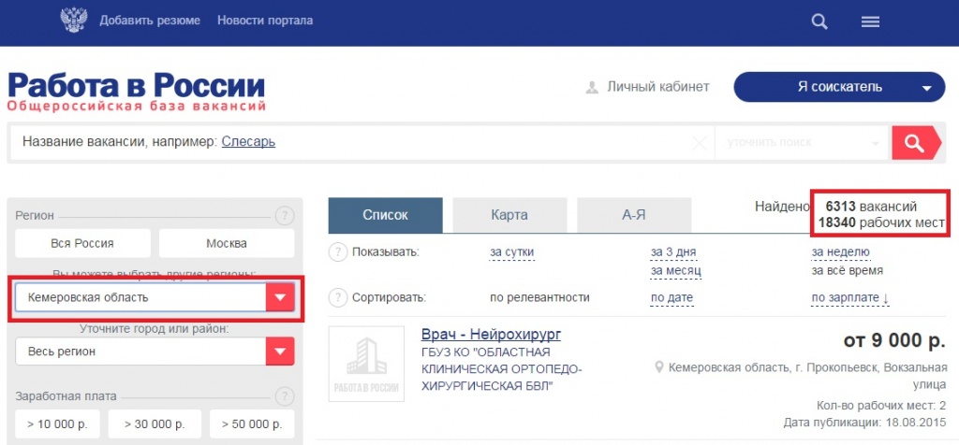Sort results по зарплате

850,298
